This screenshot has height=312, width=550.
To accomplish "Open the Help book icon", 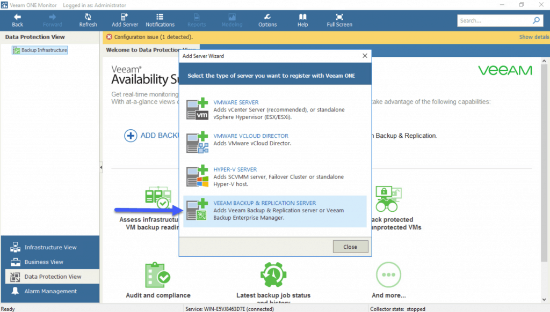I will [303, 17].
